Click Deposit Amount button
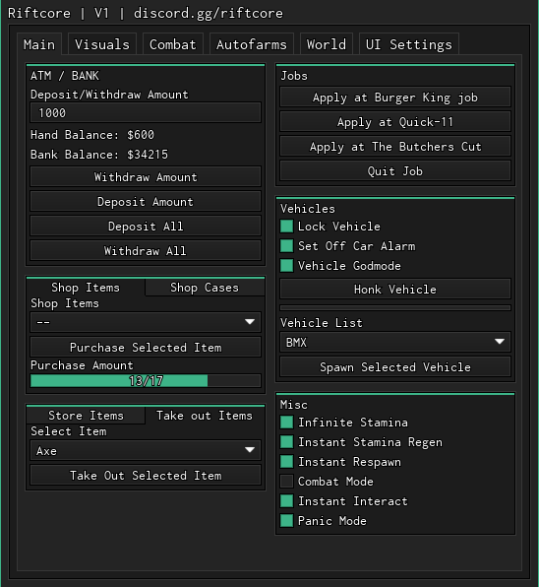Viewport: 539px width, 587px height. point(146,201)
